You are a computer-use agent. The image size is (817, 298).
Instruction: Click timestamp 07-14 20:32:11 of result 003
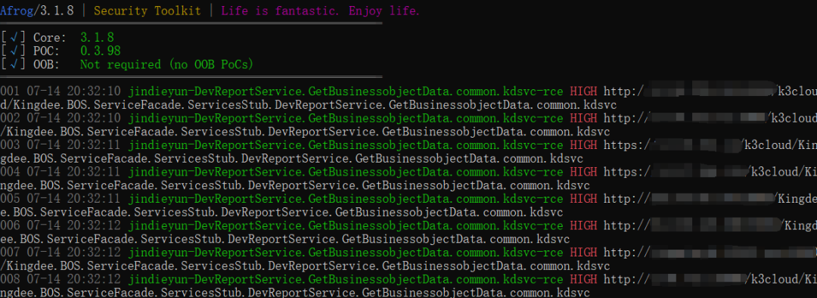73,145
